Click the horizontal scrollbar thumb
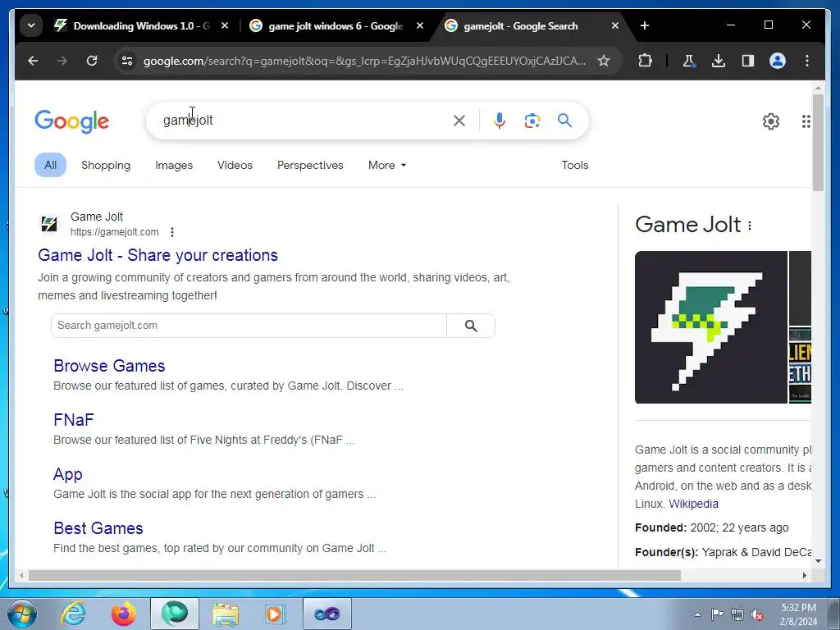 click(x=354, y=575)
